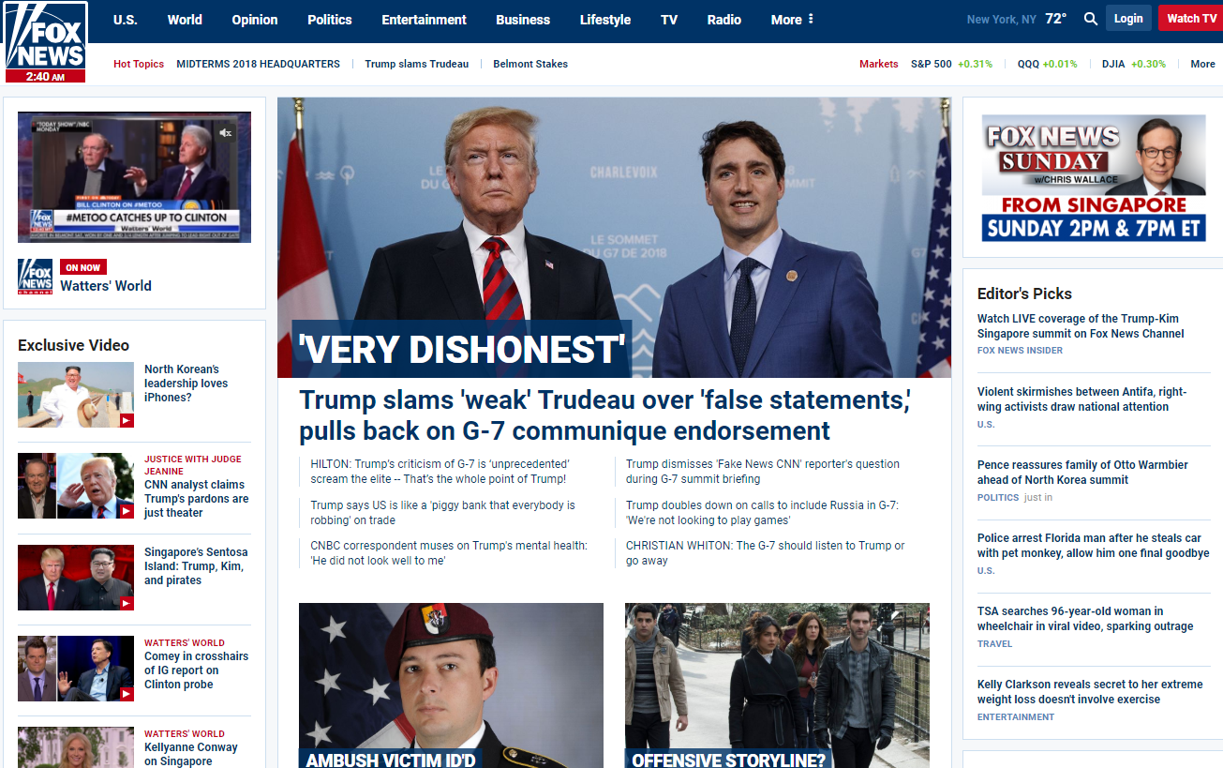Open 'Kellyanne Conway on Singapore' video story
This screenshot has width=1223, height=768.
pos(191,754)
